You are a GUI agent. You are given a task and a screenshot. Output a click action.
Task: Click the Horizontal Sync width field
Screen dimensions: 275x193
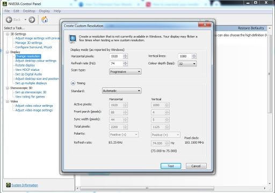point(118,120)
